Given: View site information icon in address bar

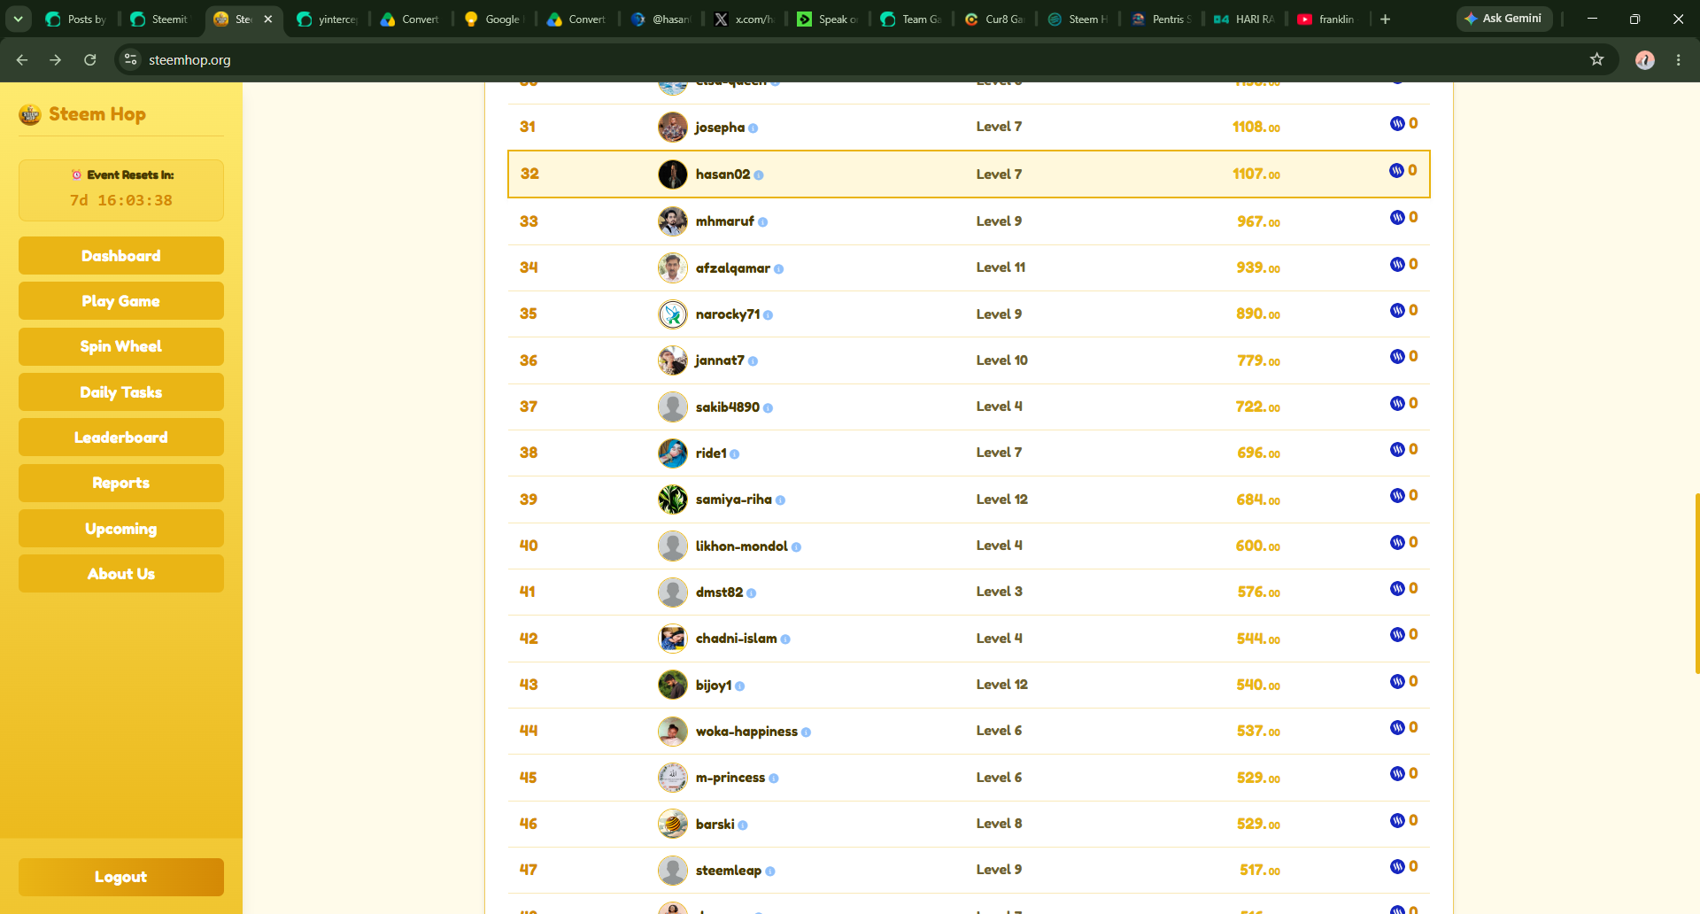Looking at the screenshot, I should [x=130, y=59].
